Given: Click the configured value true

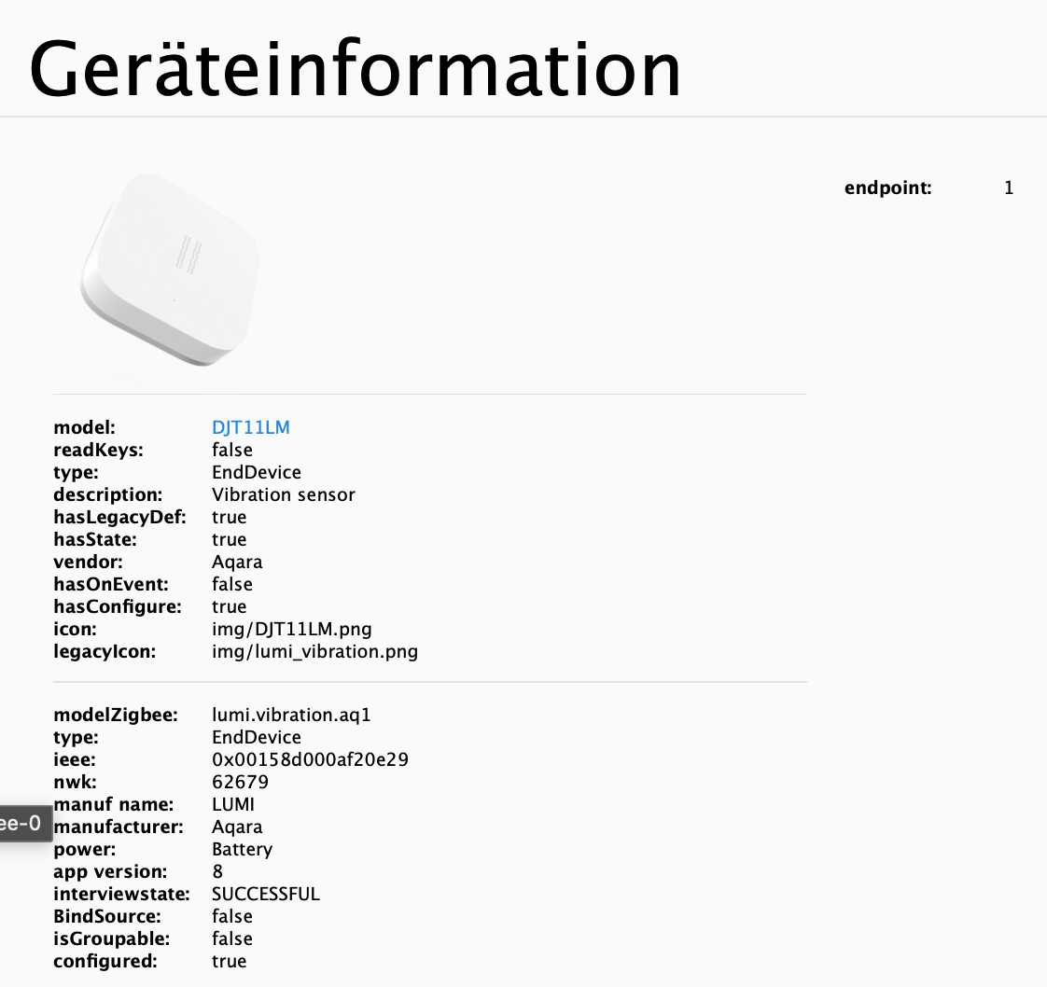Looking at the screenshot, I should coord(229,961).
